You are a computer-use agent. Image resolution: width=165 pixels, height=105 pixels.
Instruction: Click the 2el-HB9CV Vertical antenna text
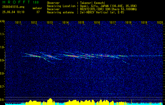click(102, 12)
